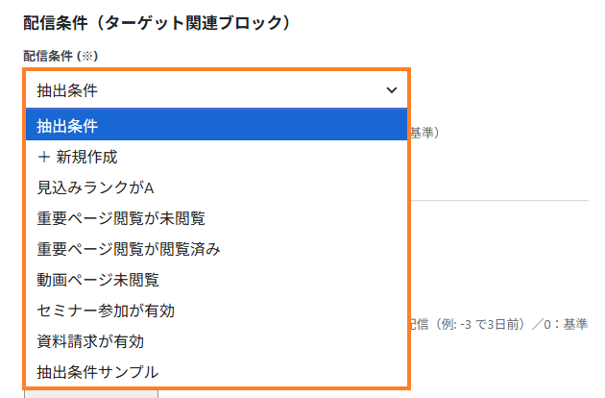The height and width of the screenshot is (398, 605).
Task: Click the 配信条件（ターゲット関連ブロック） section heading
Action: tap(157, 23)
